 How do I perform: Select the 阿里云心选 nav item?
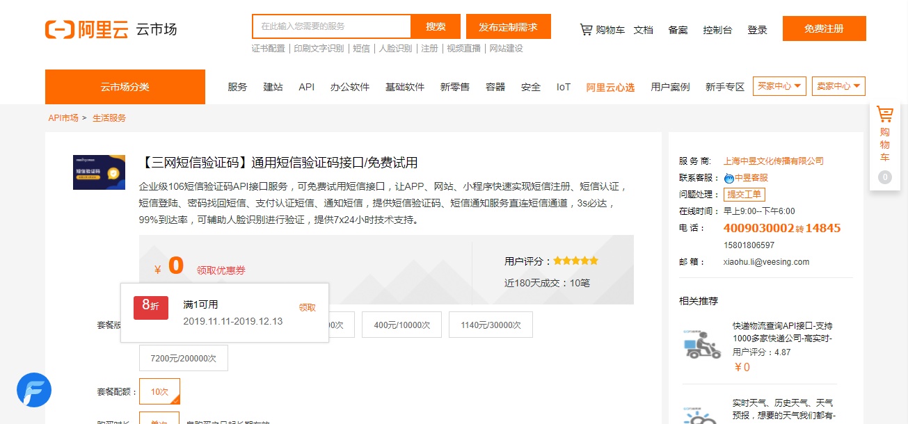(610, 87)
